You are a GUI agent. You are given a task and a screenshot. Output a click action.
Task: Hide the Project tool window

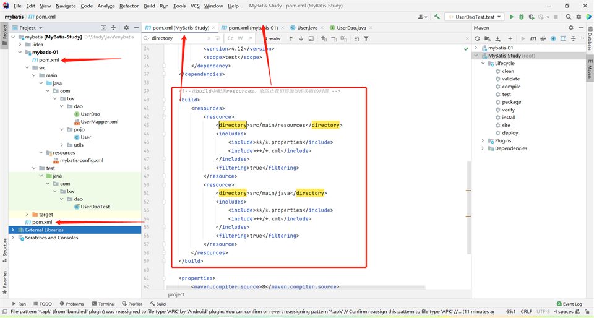coord(136,28)
